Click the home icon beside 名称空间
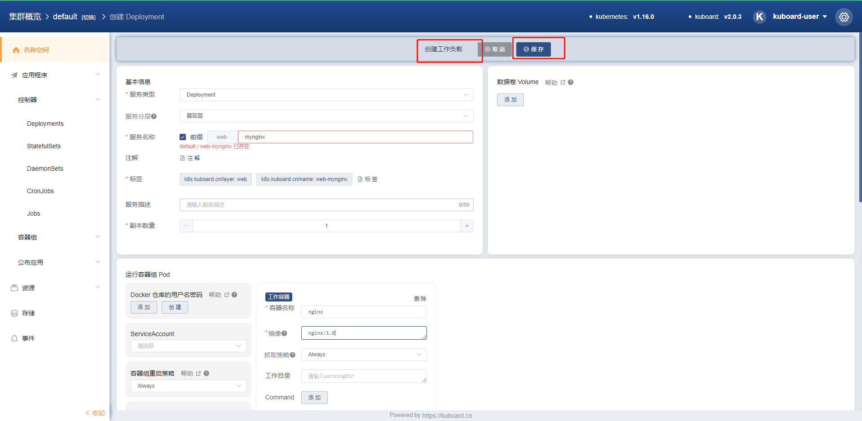This screenshot has height=421, width=862. [16, 50]
